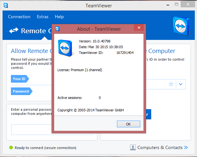This screenshot has width=197, height=157.
Task: Click the Computers & Contacts person icon
Action: point(133,147)
